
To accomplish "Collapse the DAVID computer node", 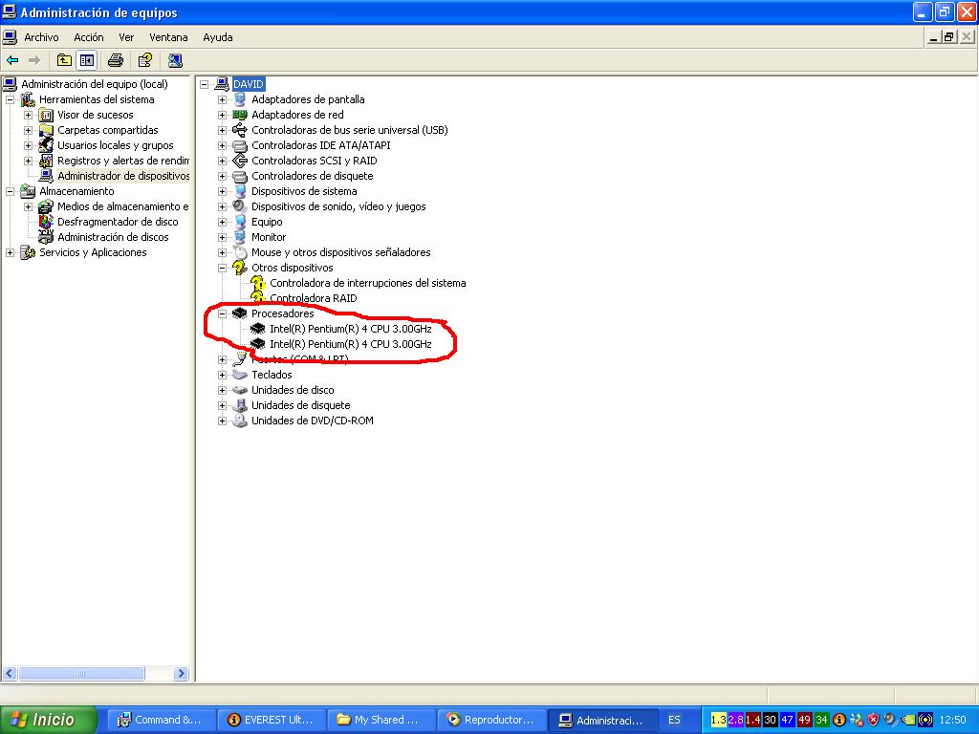I will [205, 84].
